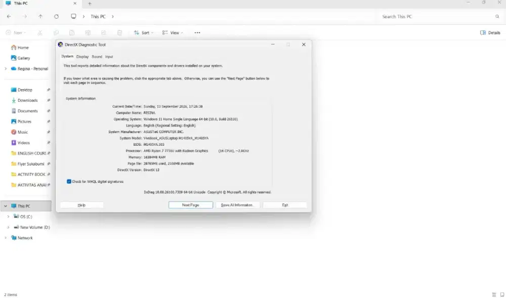Image resolution: width=506 pixels, height=298 pixels.
Task: Open the Sort dropdown
Action: point(144,32)
